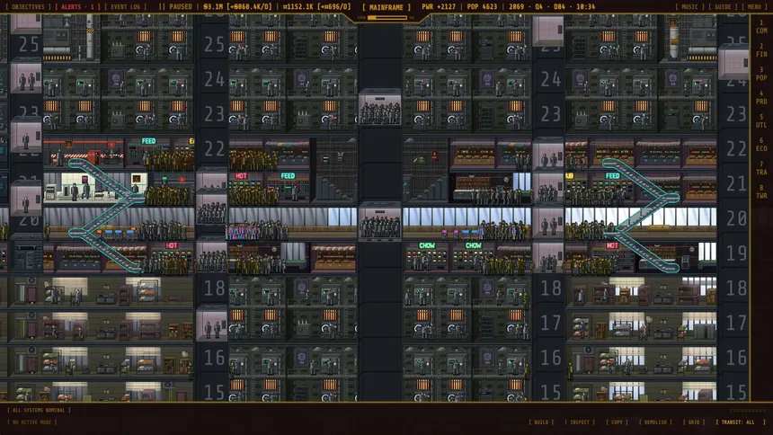
Task: Select the elevator car left of floor 17 label
Action: [212, 324]
